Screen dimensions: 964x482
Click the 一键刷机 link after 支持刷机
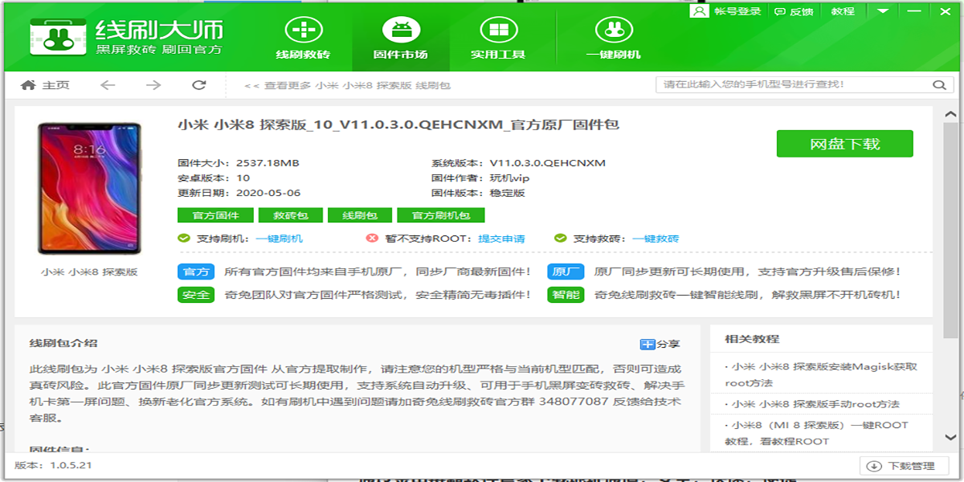click(280, 239)
